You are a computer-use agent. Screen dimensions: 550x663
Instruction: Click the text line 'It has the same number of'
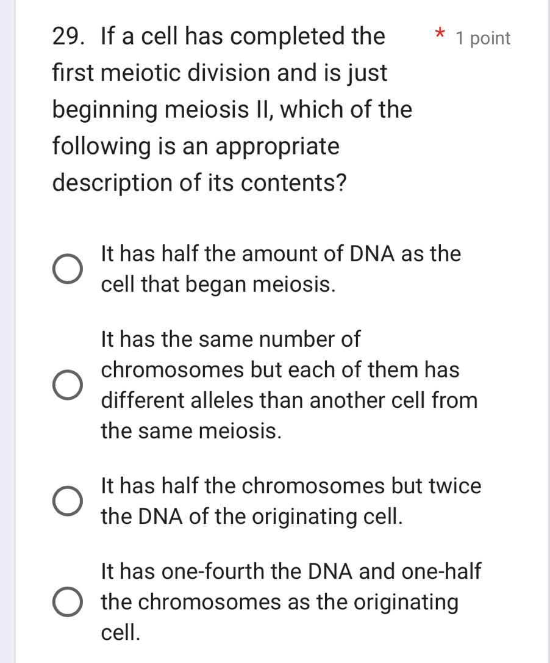pyautogui.click(x=231, y=339)
